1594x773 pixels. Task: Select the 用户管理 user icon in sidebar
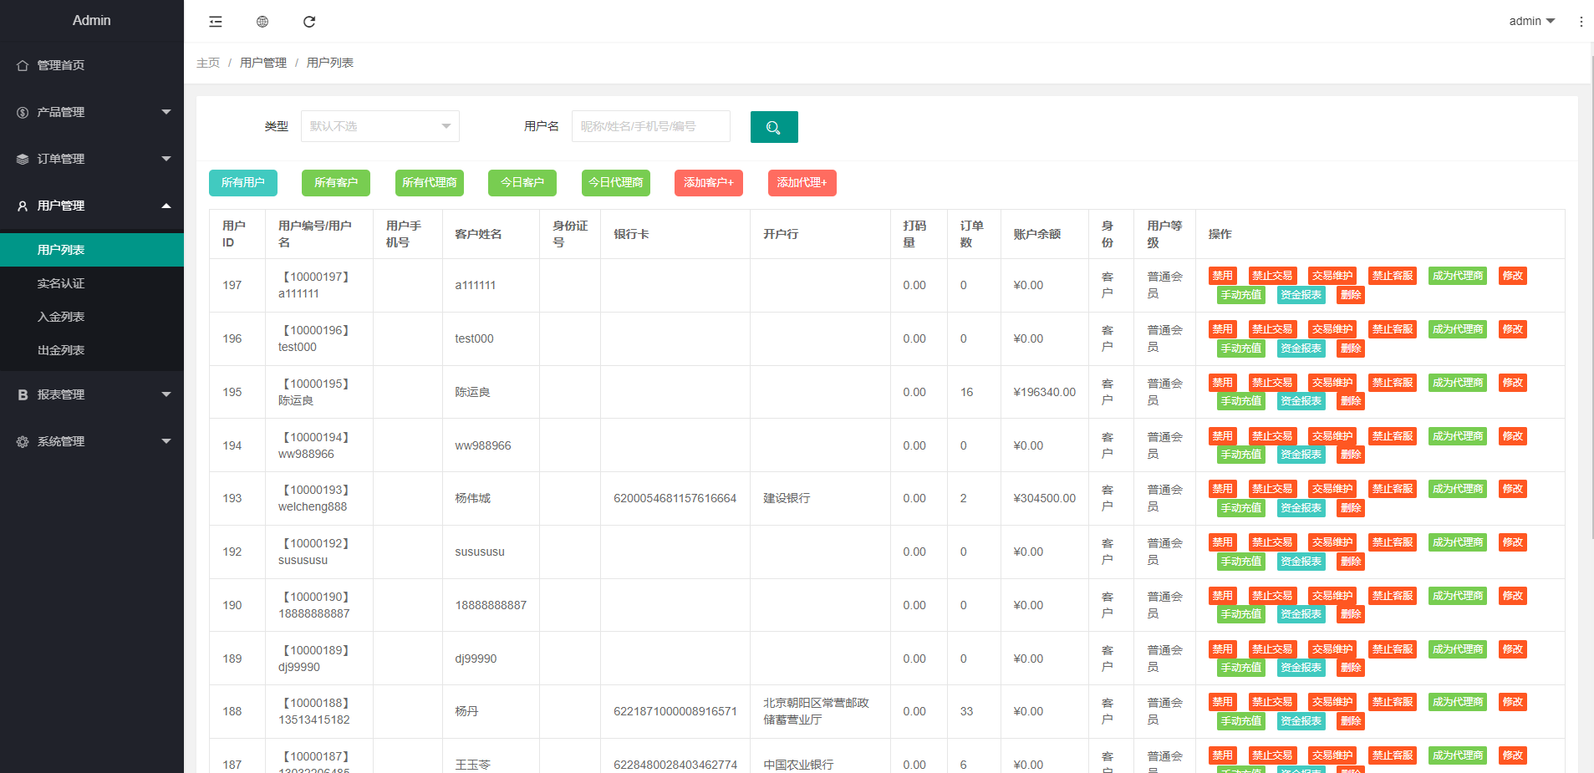pyautogui.click(x=22, y=206)
